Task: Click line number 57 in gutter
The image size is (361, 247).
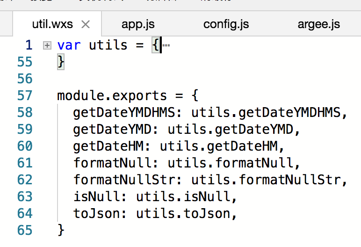Action: [x=25, y=95]
